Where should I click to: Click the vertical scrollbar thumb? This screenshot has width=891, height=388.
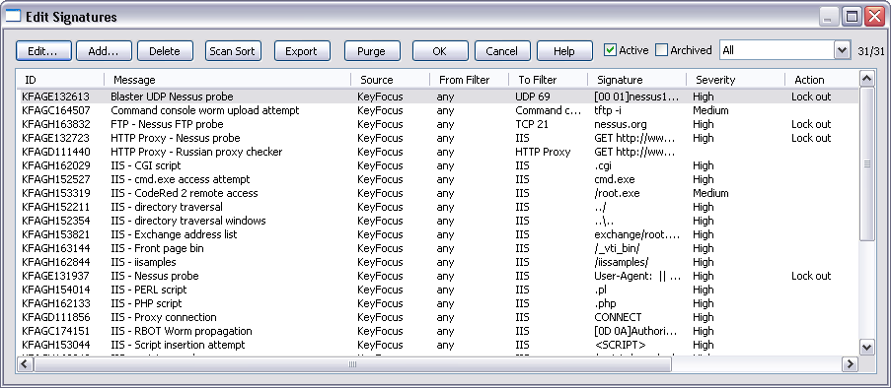coord(866,163)
